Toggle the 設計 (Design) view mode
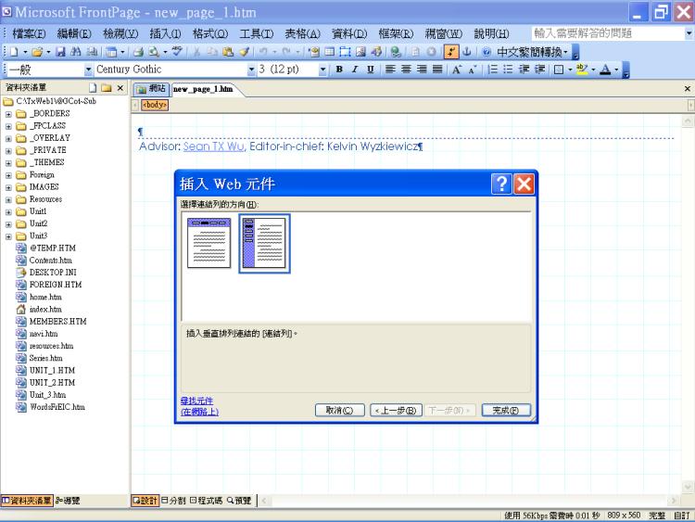 pyautogui.click(x=144, y=501)
